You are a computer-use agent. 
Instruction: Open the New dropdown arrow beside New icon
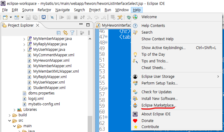point(11,17)
